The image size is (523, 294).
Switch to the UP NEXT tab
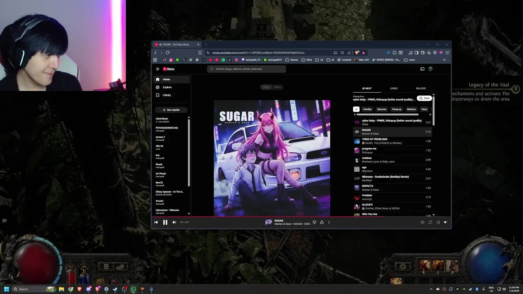pos(367,88)
